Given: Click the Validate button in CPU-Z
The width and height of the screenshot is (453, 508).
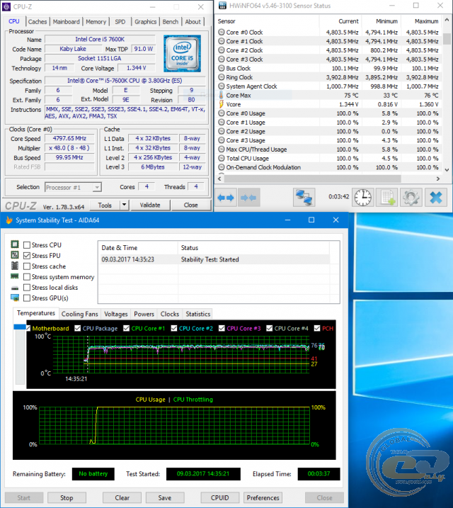Looking at the screenshot, I should tap(150, 205).
